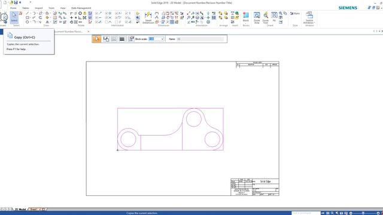Click the New document icon

point(5,2)
